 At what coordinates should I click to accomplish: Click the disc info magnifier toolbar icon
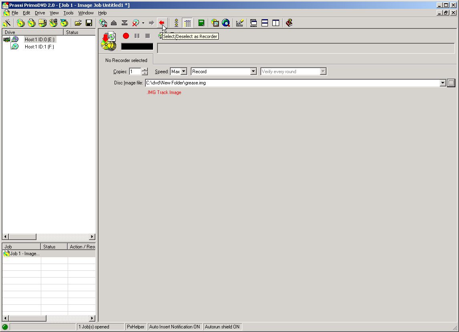point(103,23)
